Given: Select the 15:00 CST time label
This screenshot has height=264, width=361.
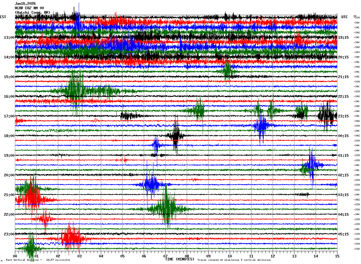Looking at the screenshot, I should [x=9, y=77].
